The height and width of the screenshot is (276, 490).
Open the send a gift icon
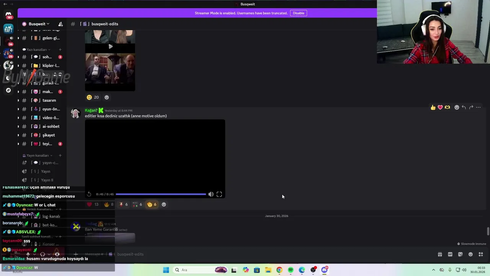pyautogui.click(x=440, y=254)
